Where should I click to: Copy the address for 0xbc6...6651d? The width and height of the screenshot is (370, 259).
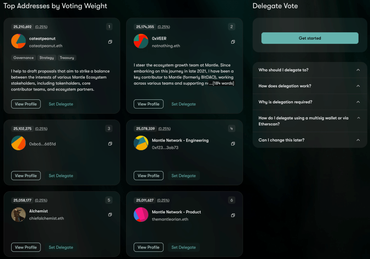click(110, 143)
